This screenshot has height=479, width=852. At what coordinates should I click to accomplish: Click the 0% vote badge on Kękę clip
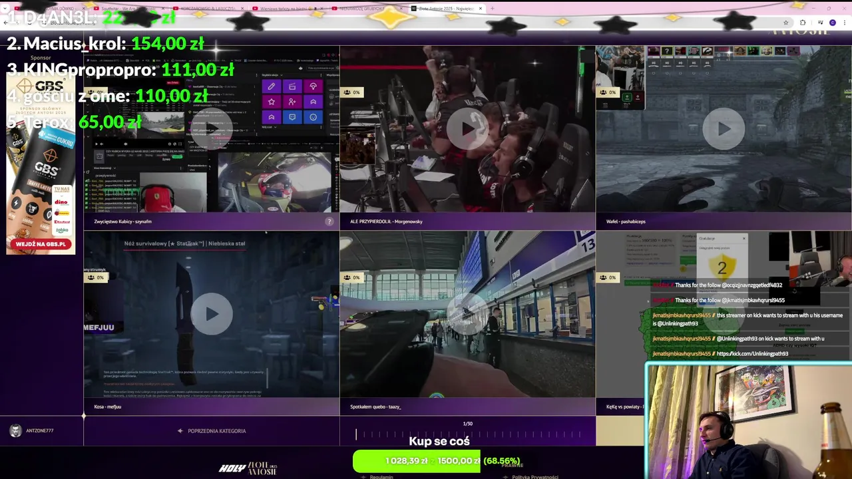pos(607,277)
